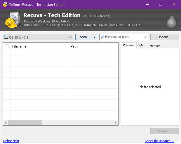Open the Options... dialog

(165, 37)
